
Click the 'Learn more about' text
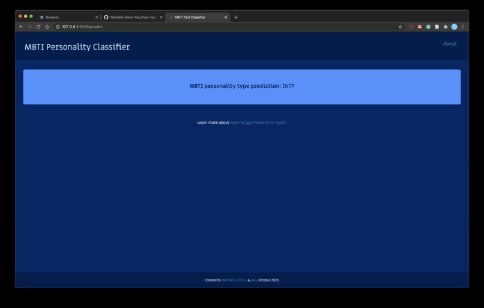213,123
